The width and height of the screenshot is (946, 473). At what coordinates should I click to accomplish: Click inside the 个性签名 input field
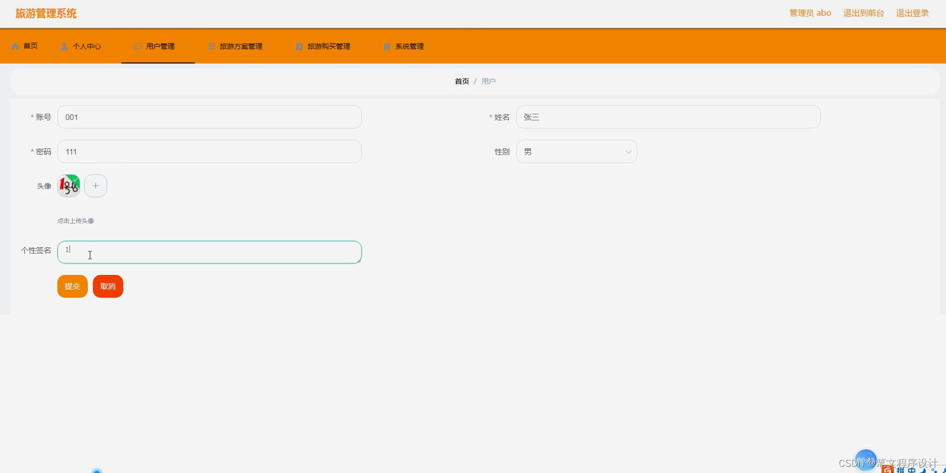tap(209, 252)
